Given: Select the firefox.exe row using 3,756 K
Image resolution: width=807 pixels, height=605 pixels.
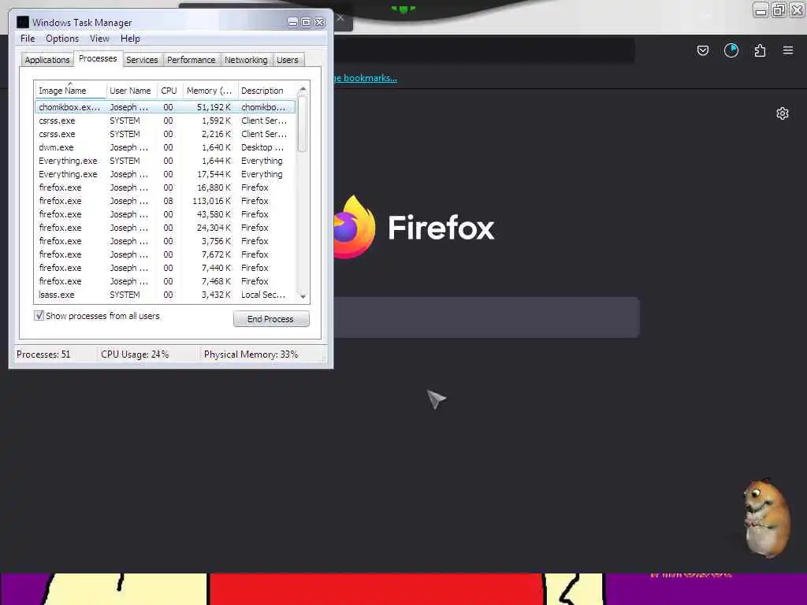Looking at the screenshot, I should pyautogui.click(x=165, y=241).
